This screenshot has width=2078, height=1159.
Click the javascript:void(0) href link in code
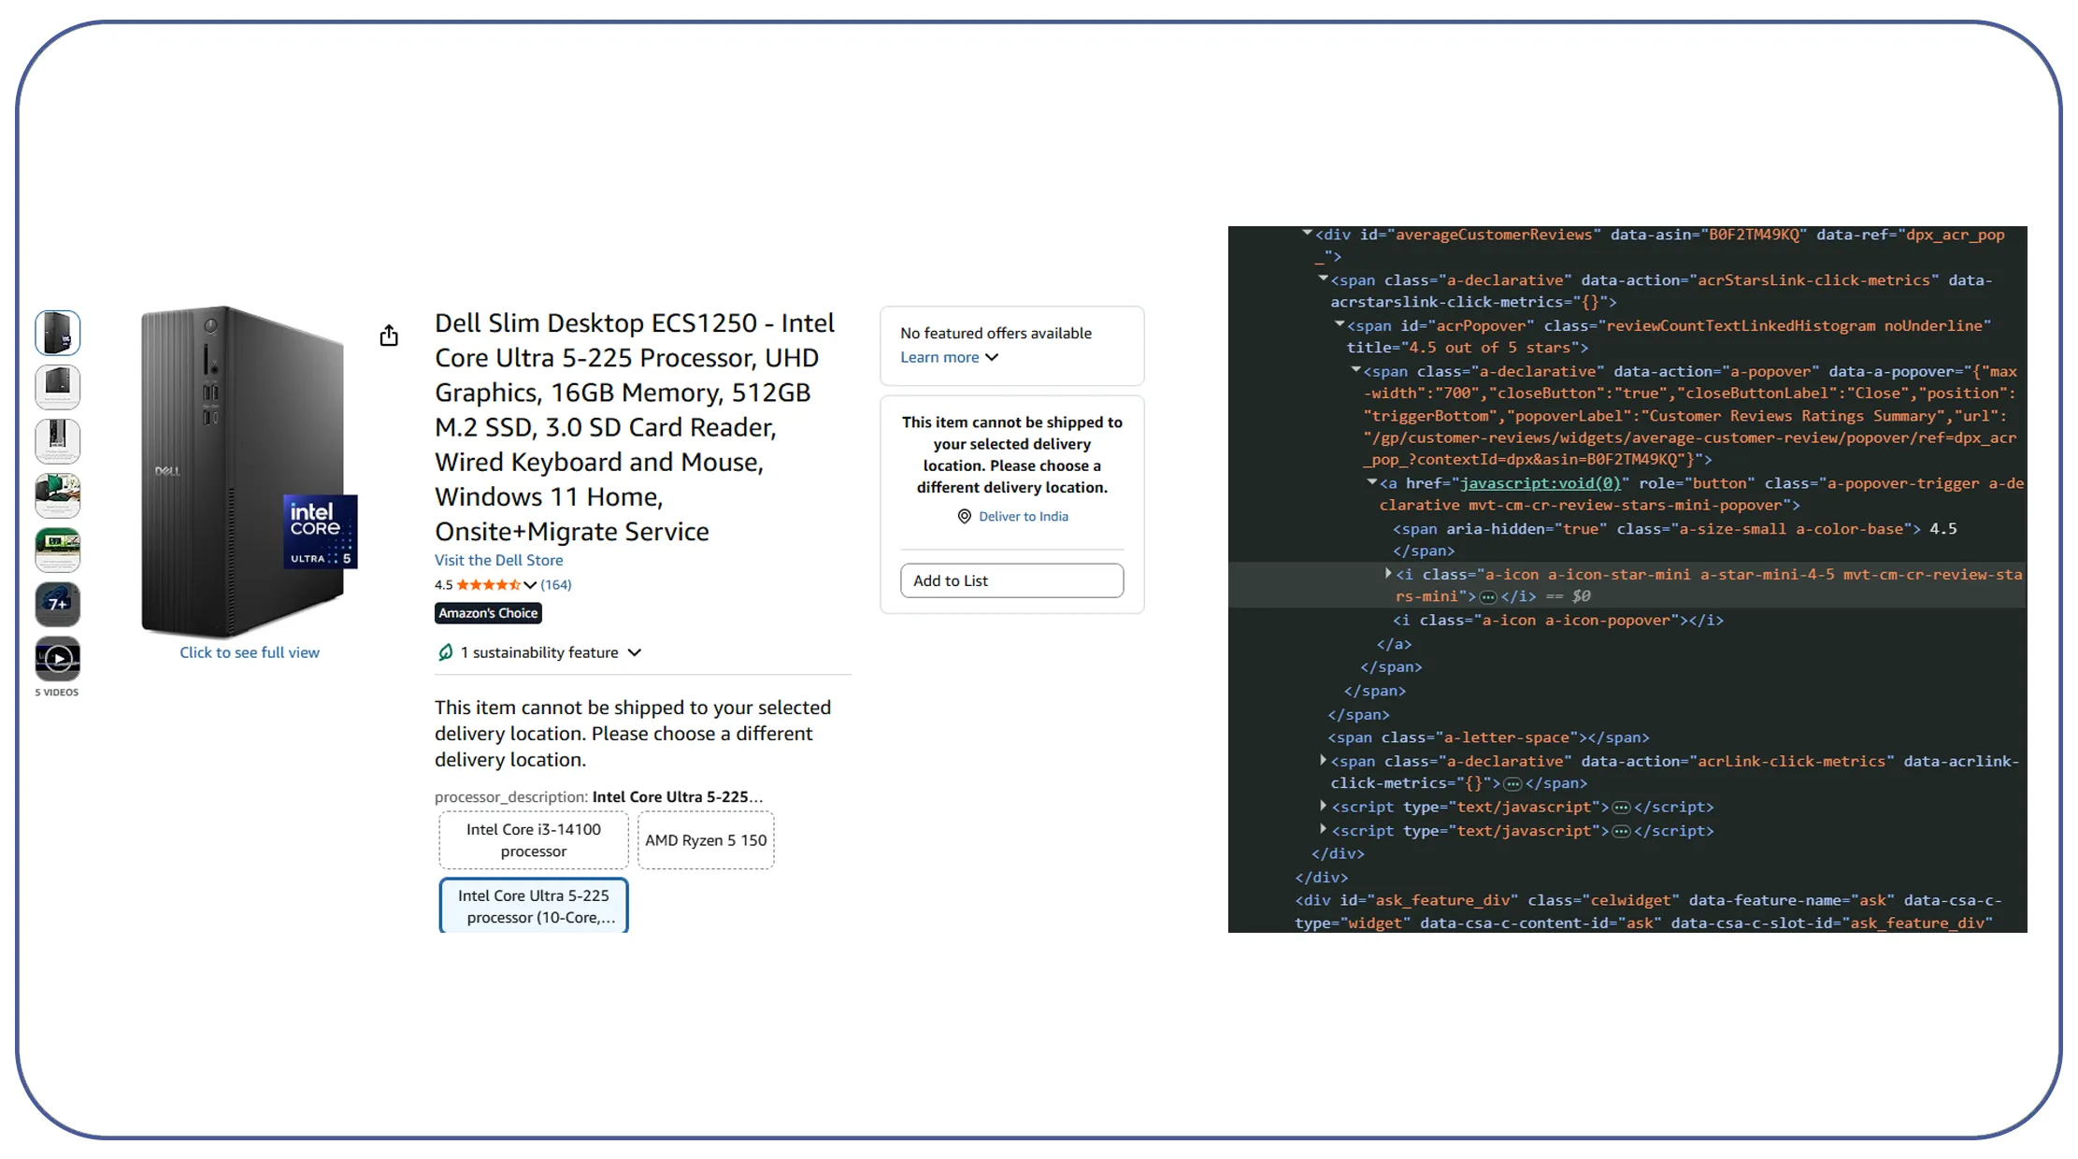coord(1540,483)
